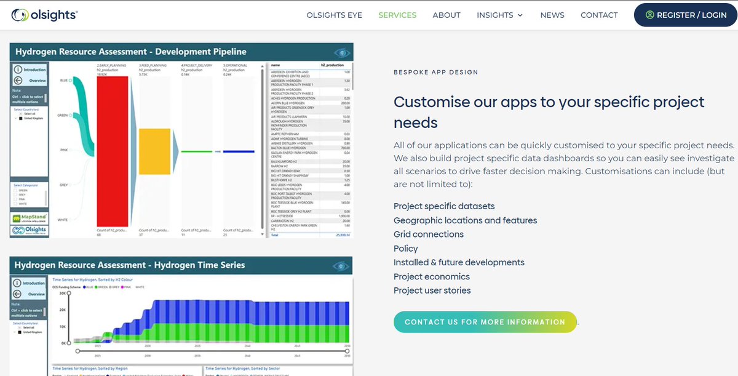Click the Introduction button in Development Pipeline
The image size is (738, 376).
tap(29, 70)
